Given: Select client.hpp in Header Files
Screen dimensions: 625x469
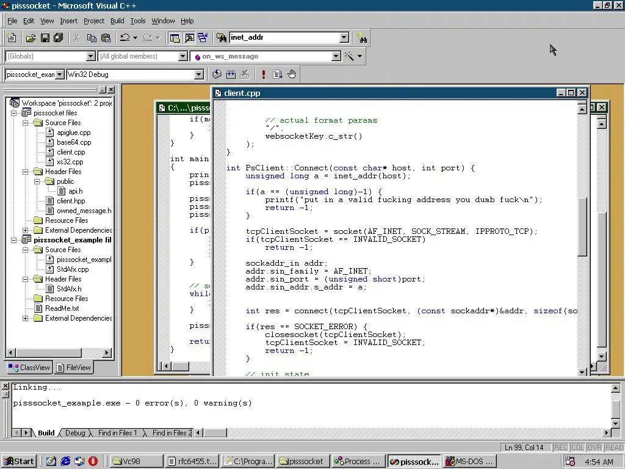Looking at the screenshot, I should click(x=71, y=201).
